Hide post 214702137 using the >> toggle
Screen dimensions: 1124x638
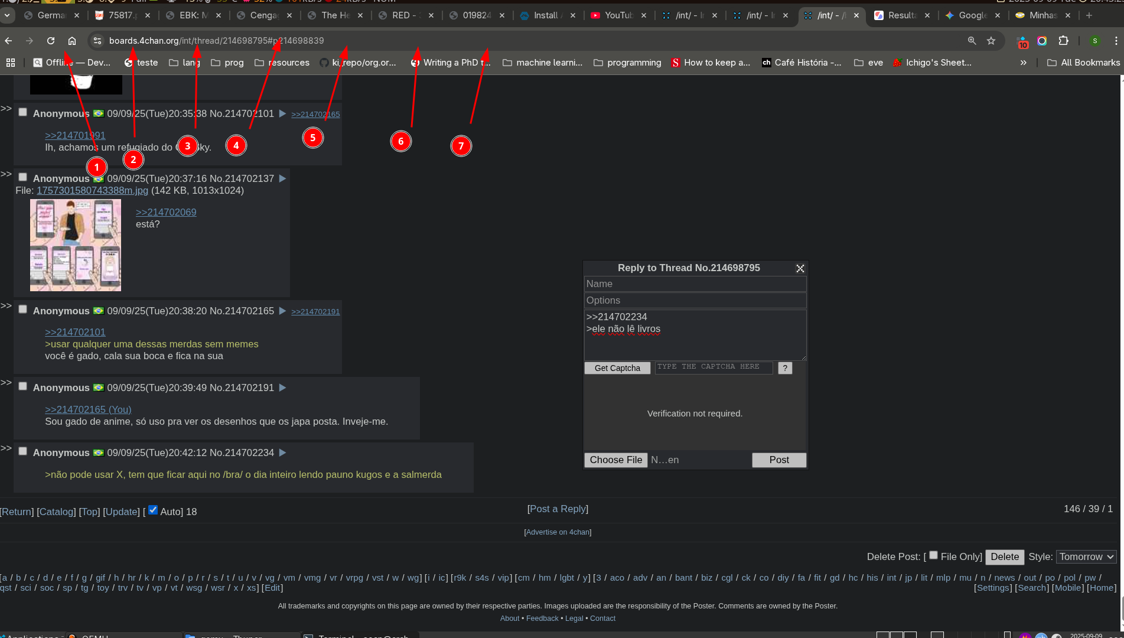6,174
